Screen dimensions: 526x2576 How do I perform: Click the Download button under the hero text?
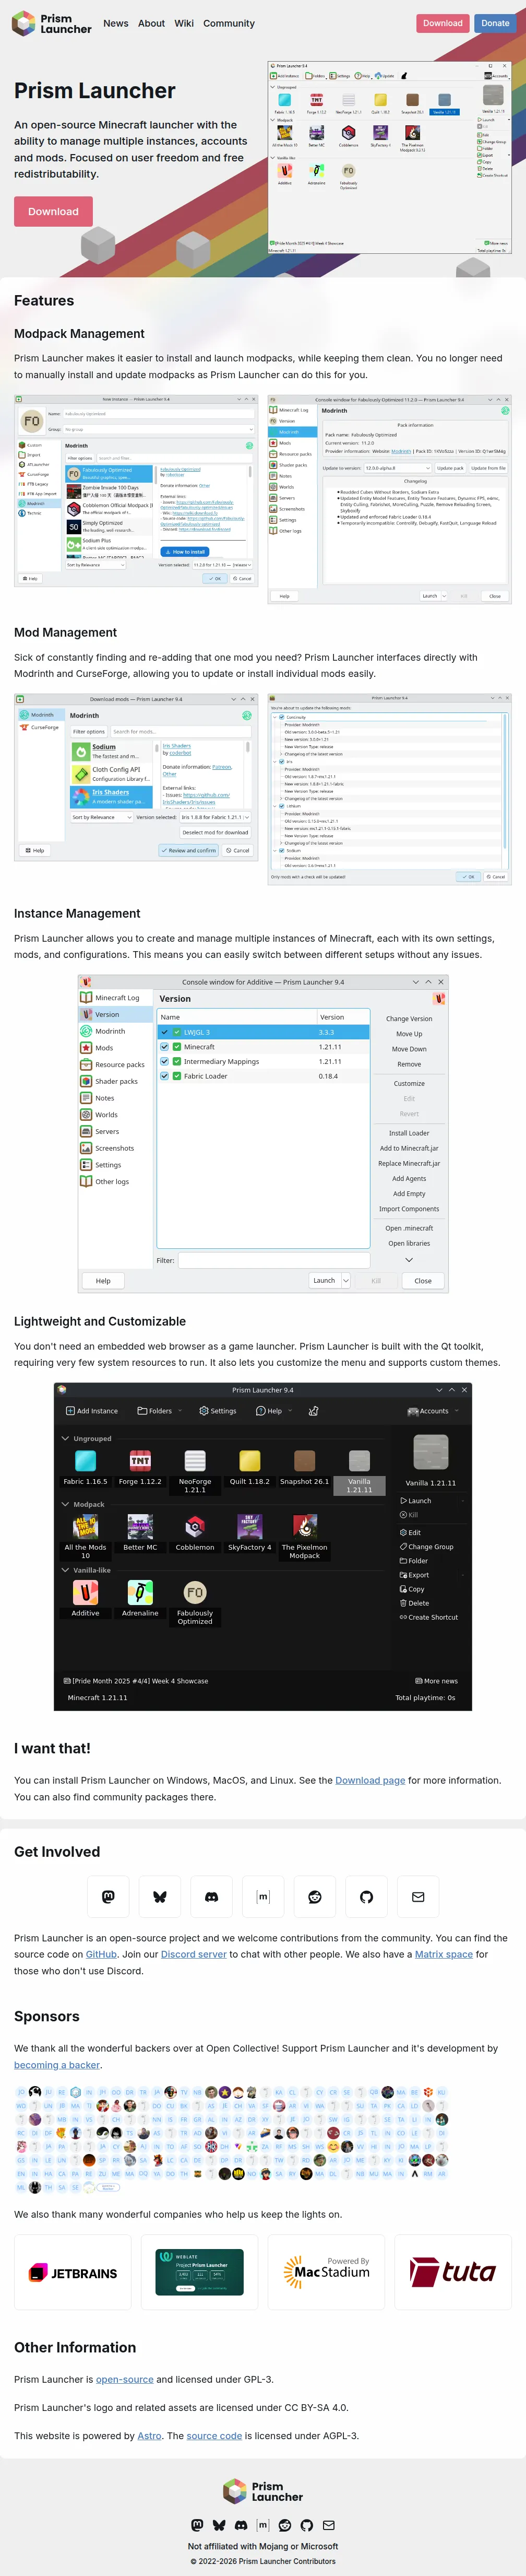(x=53, y=212)
